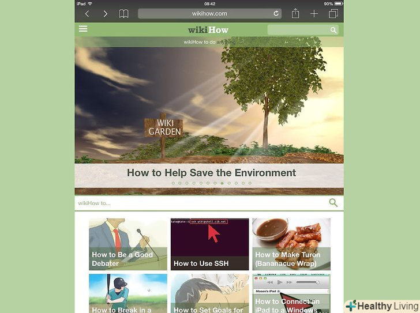Select the fourth carousel dot

[194, 183]
